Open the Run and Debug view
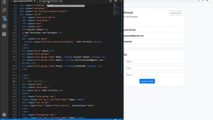This screenshot has height=120, width=213. tap(4, 26)
